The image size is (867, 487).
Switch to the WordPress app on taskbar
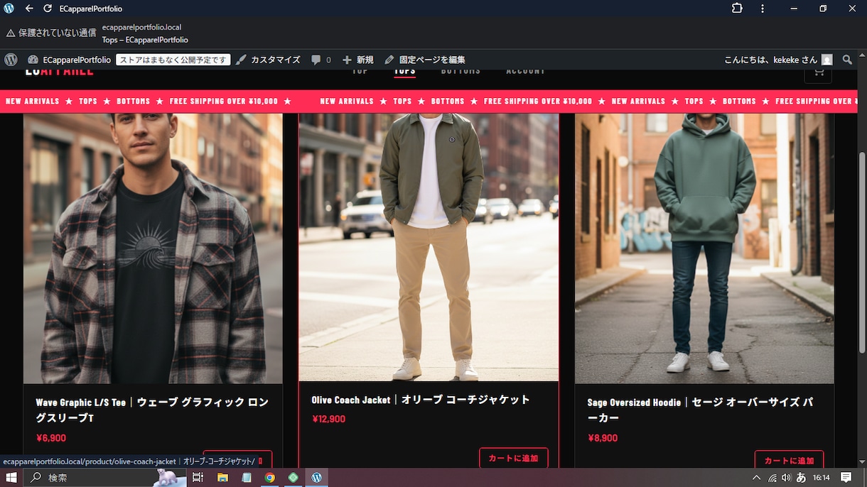(x=317, y=478)
